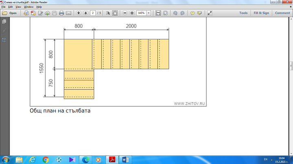
Task: Zoom out with the minus button
Action: pyautogui.click(x=125, y=13)
